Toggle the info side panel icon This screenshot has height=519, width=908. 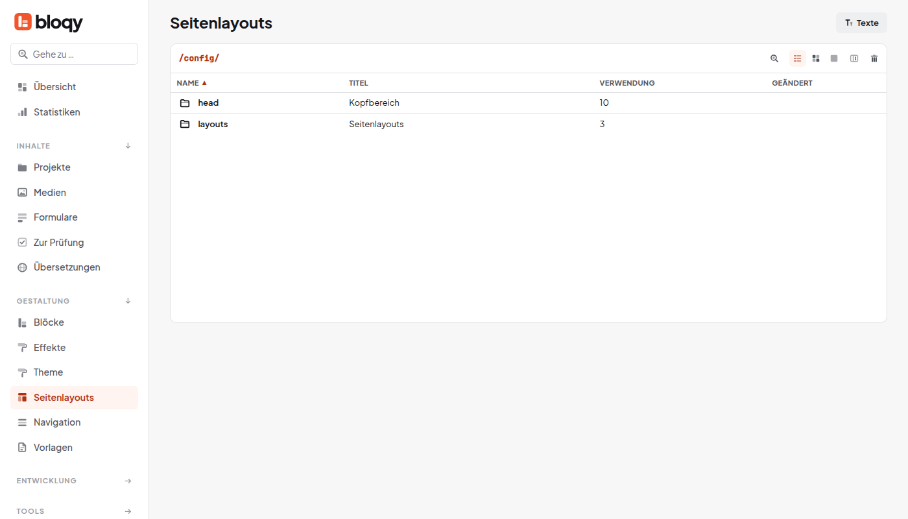point(854,58)
